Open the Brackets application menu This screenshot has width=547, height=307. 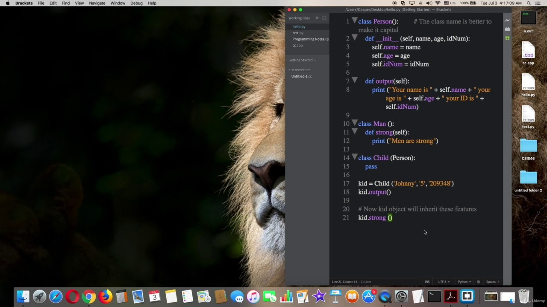click(x=24, y=3)
